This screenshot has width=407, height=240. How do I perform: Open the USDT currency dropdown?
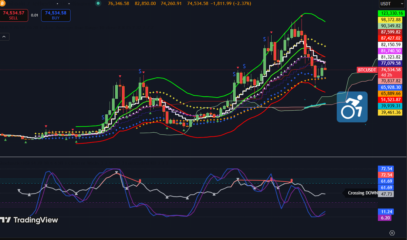(x=391, y=4)
